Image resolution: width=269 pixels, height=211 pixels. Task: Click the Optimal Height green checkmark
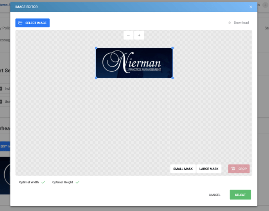(x=77, y=182)
